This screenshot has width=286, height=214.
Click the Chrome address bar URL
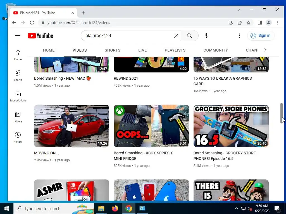[78, 23]
